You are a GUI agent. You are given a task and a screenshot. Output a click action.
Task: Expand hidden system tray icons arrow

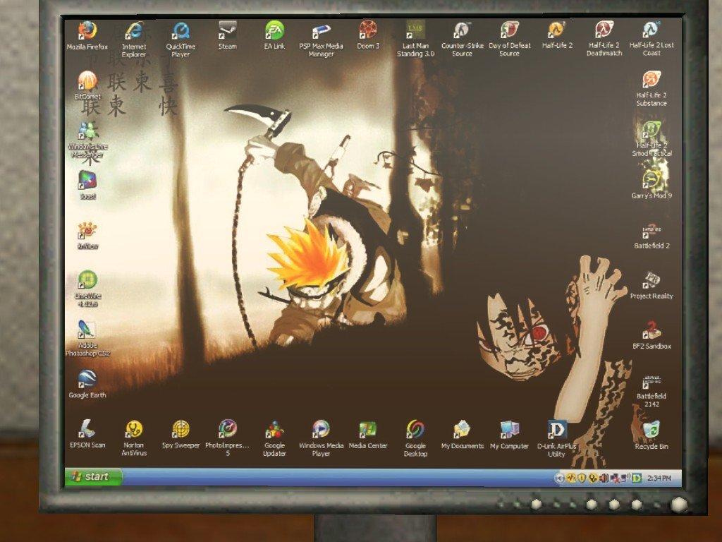coord(560,479)
